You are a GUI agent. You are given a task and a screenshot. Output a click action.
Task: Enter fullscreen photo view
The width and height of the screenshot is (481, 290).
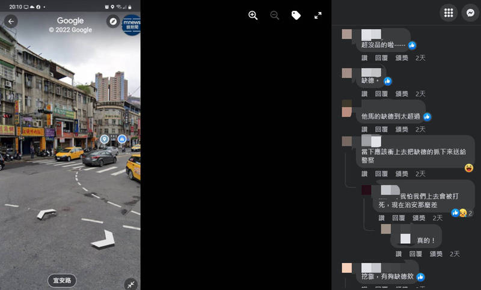[318, 16]
